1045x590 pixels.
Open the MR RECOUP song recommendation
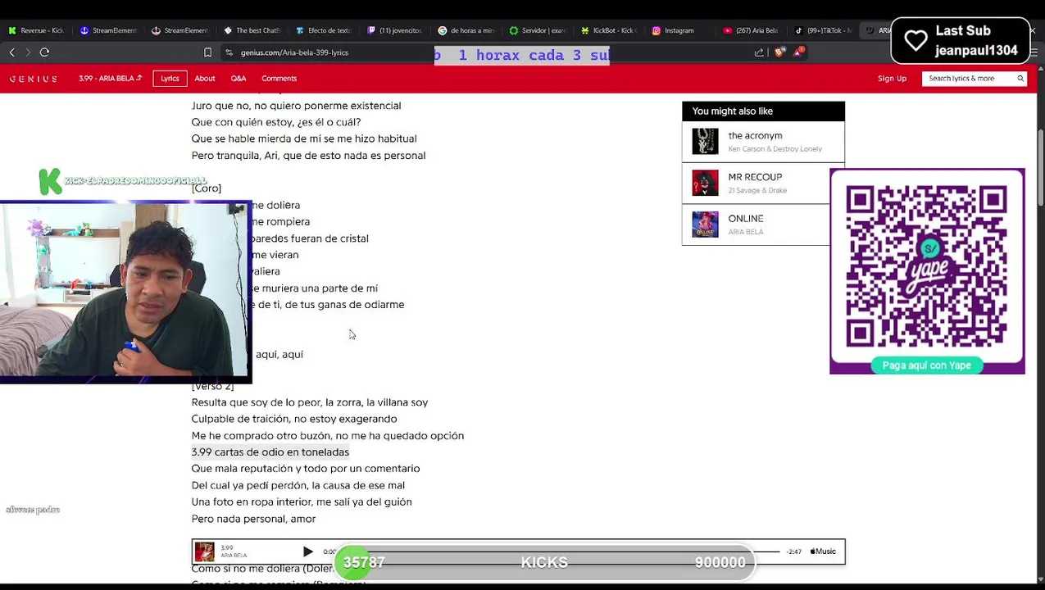pos(755,177)
